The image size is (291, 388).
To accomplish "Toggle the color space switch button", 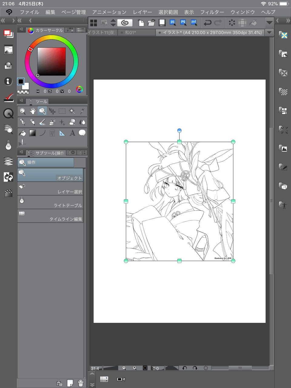I will 79,89.
